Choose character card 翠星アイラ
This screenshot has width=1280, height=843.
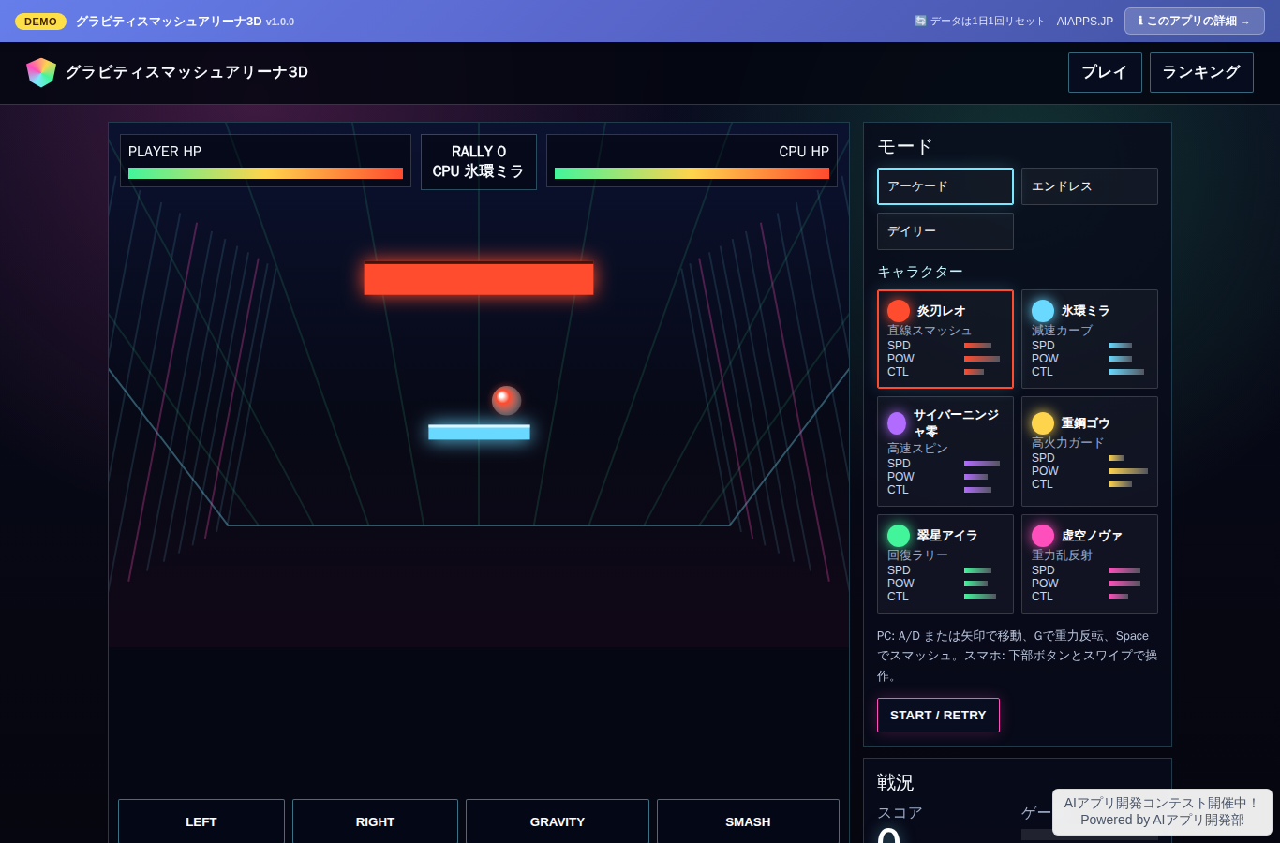945,564
